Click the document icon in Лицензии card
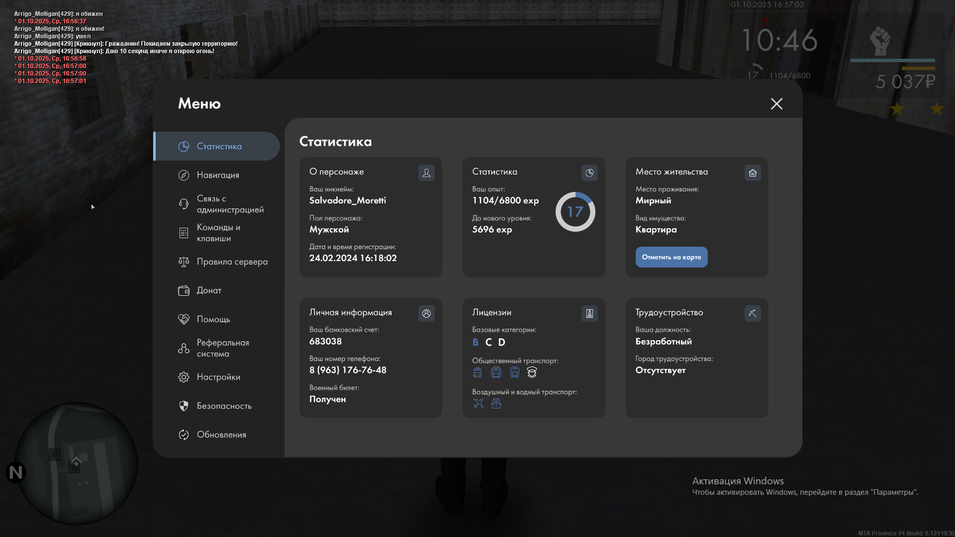 [589, 313]
